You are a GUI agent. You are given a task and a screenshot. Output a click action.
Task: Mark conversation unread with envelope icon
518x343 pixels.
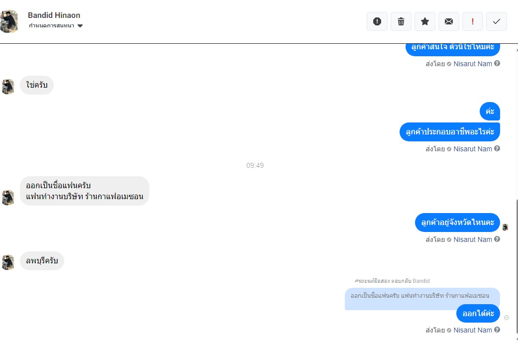click(x=449, y=21)
